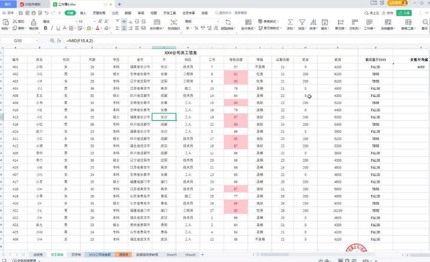Switch to the Sheet5 sheet tab
Image resolution: width=430 pixels, height=262 pixels.
pyautogui.click(x=171, y=254)
